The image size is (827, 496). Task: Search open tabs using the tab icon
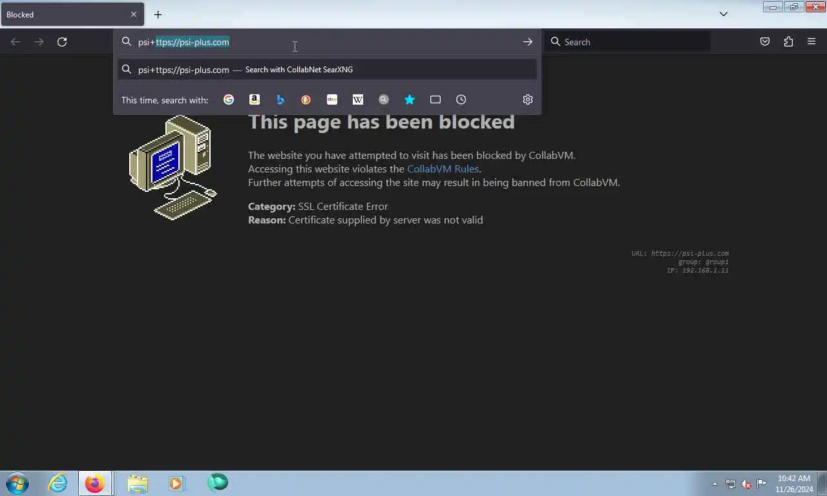[435, 99]
